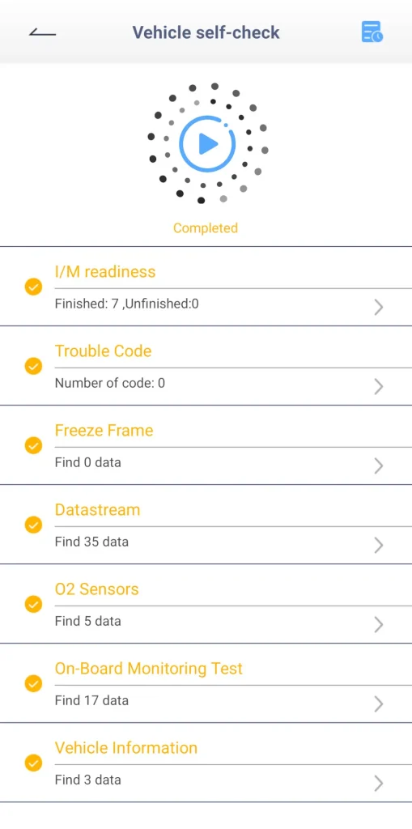This screenshot has height=829, width=412.
Task: Tap the Trouble Code checkmark icon
Action: coord(33,367)
